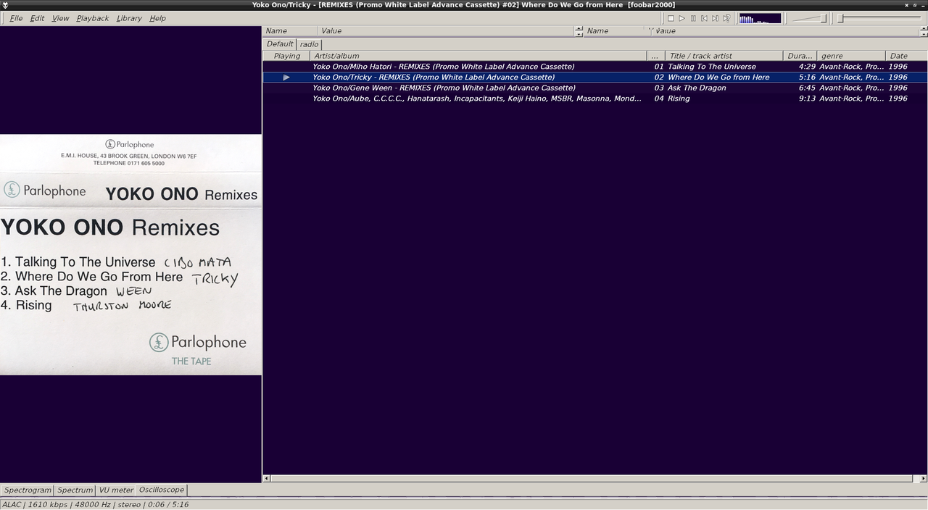Viewport: 928px width, 510px height.
Task: Open the foobar2000 window menu icon
Action: point(5,5)
